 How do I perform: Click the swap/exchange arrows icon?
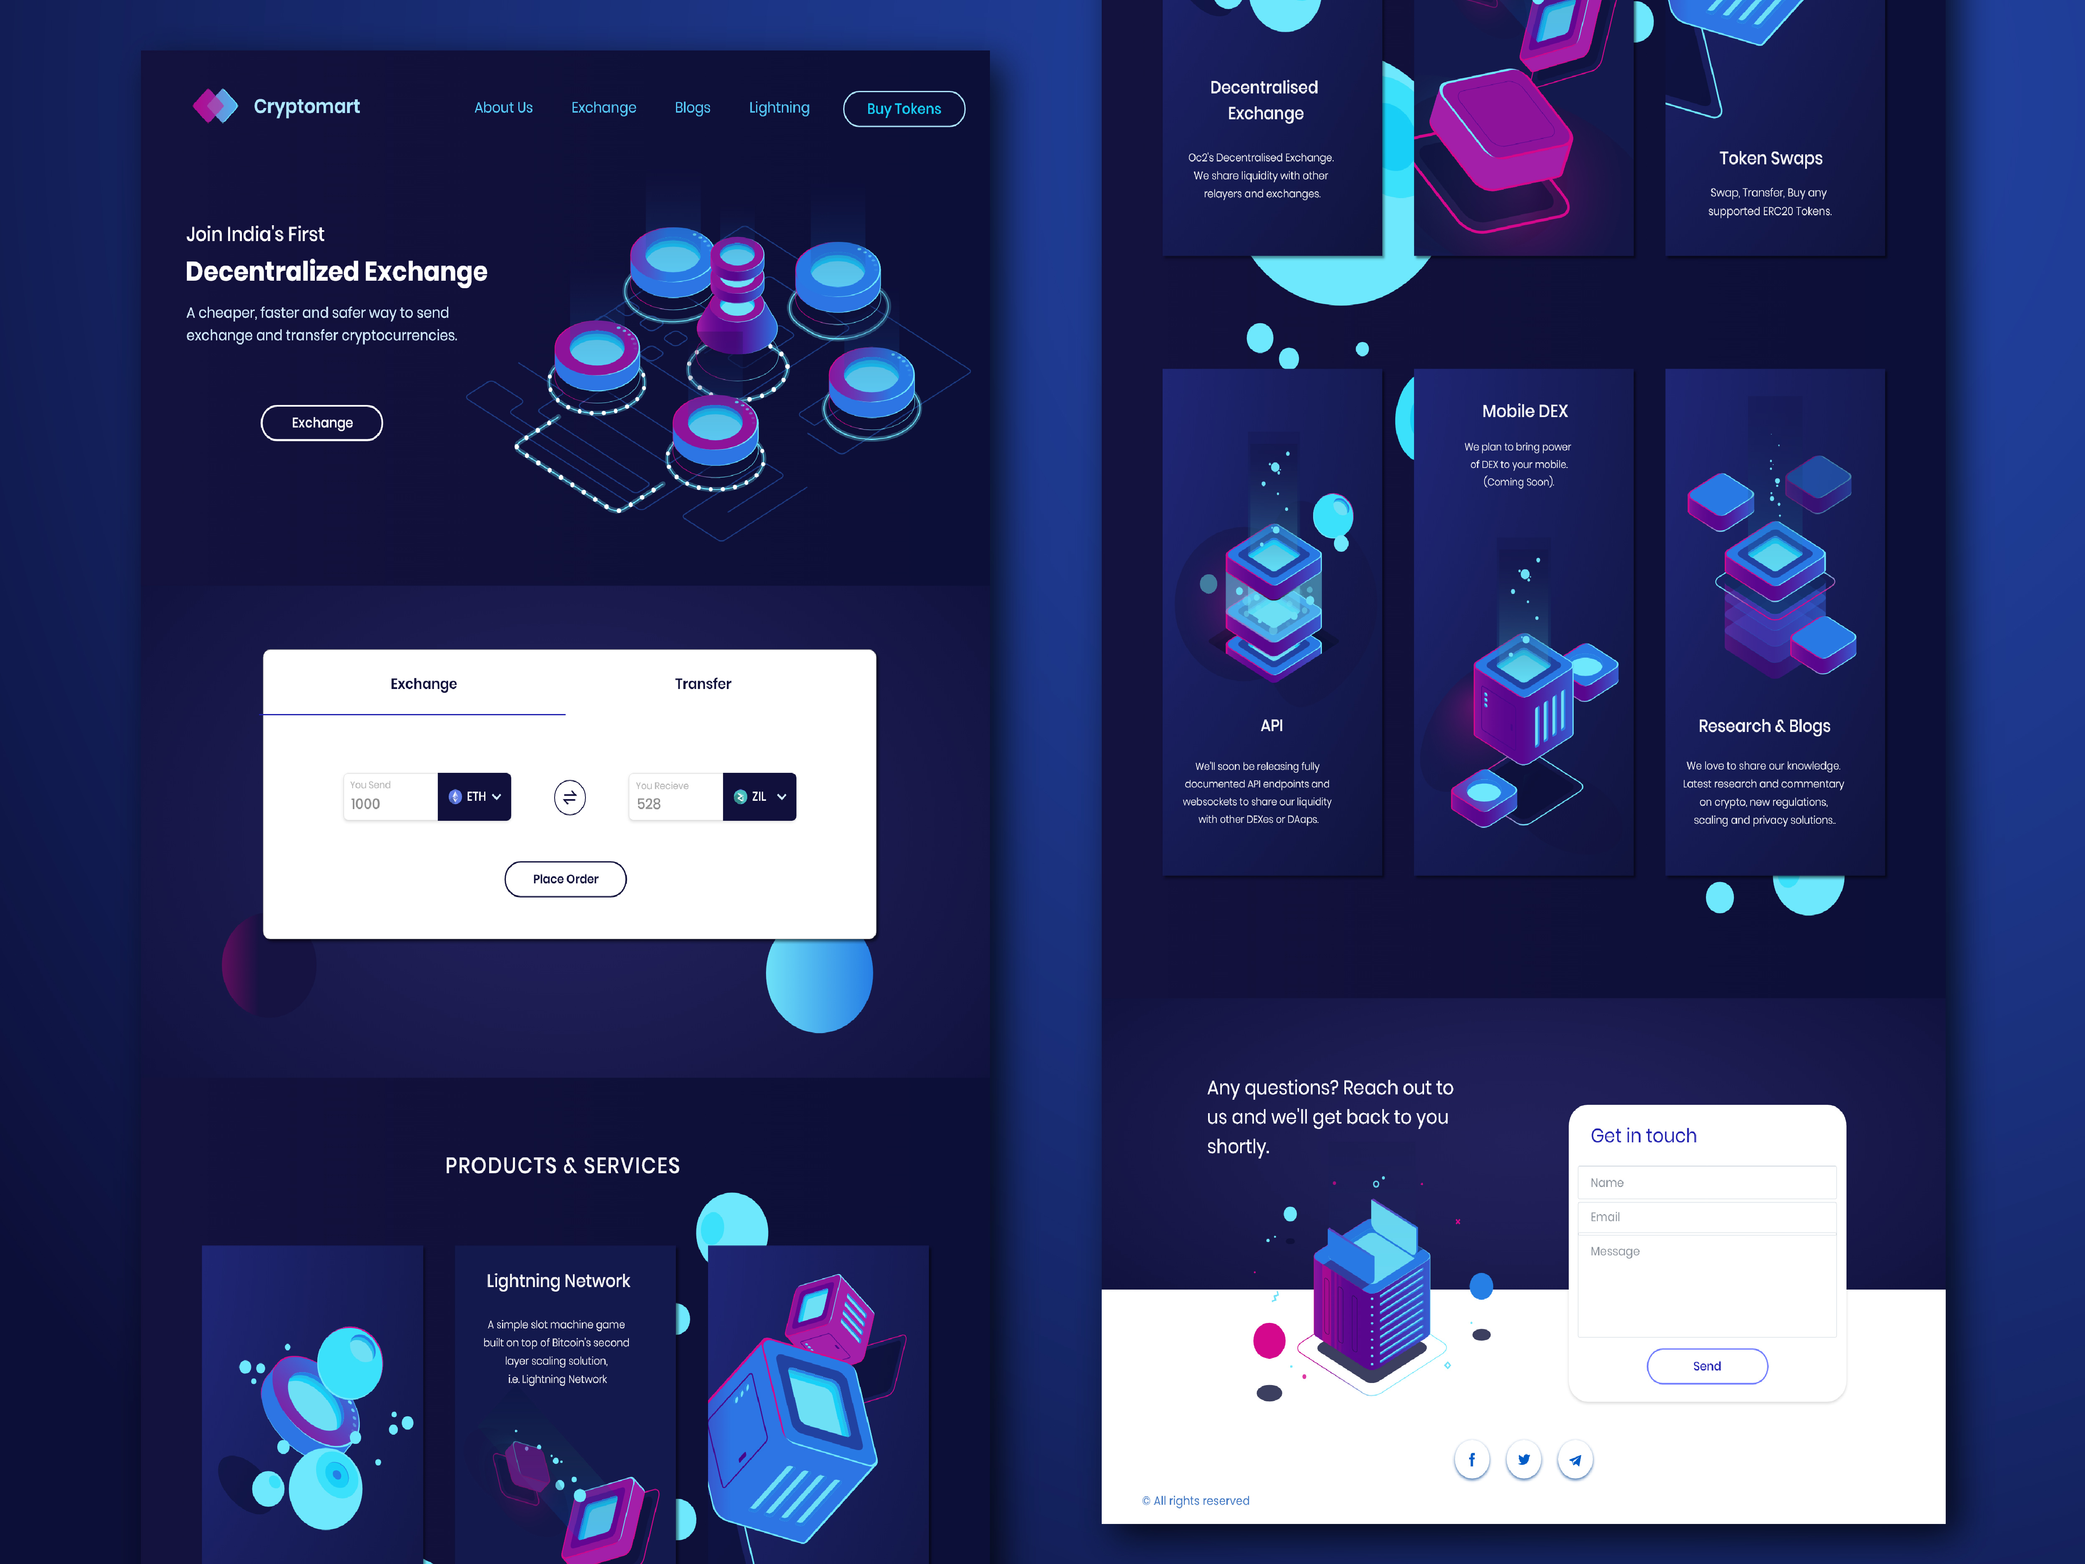[570, 797]
